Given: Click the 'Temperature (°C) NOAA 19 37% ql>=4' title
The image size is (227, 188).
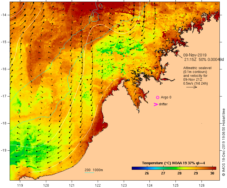Looking at the screenshot, I should [174, 163].
